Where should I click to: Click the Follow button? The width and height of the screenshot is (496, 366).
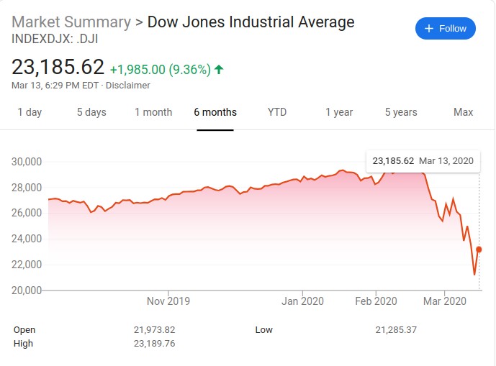445,29
